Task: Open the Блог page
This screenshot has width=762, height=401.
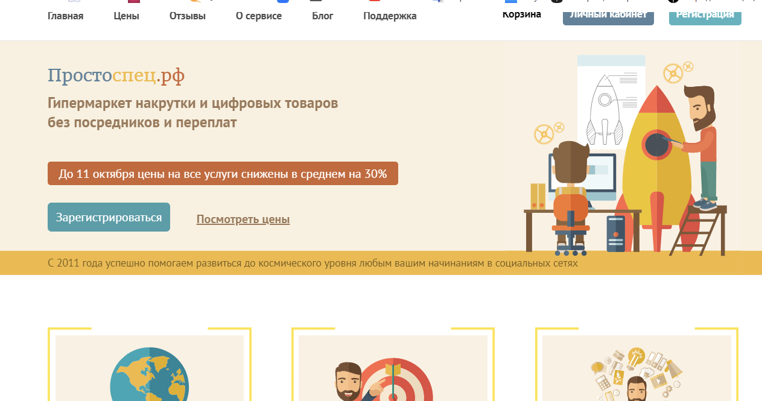Action: (x=323, y=16)
